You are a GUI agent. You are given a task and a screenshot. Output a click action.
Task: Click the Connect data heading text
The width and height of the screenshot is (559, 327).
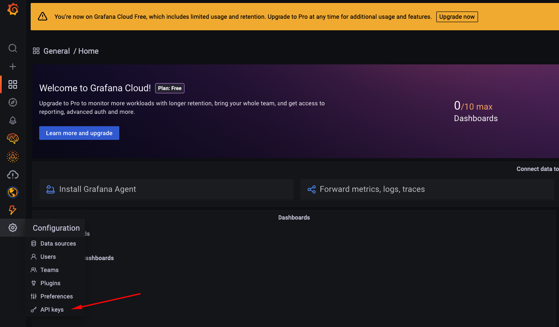tap(538, 169)
